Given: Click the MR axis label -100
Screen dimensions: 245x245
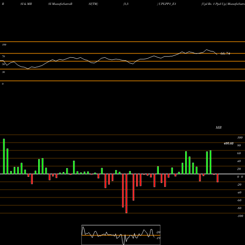Looking at the screenshot, I should (x=240, y=216).
